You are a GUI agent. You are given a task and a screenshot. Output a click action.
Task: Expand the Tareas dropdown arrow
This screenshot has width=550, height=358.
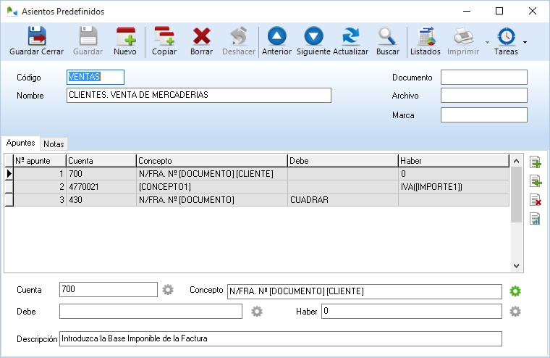[x=525, y=41]
